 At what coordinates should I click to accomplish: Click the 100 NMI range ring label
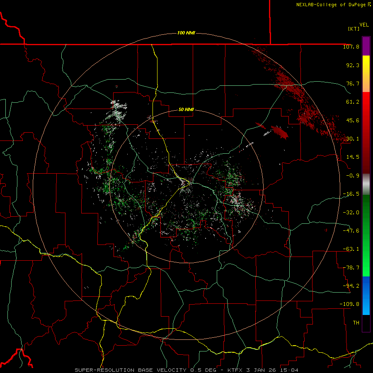click(186, 33)
